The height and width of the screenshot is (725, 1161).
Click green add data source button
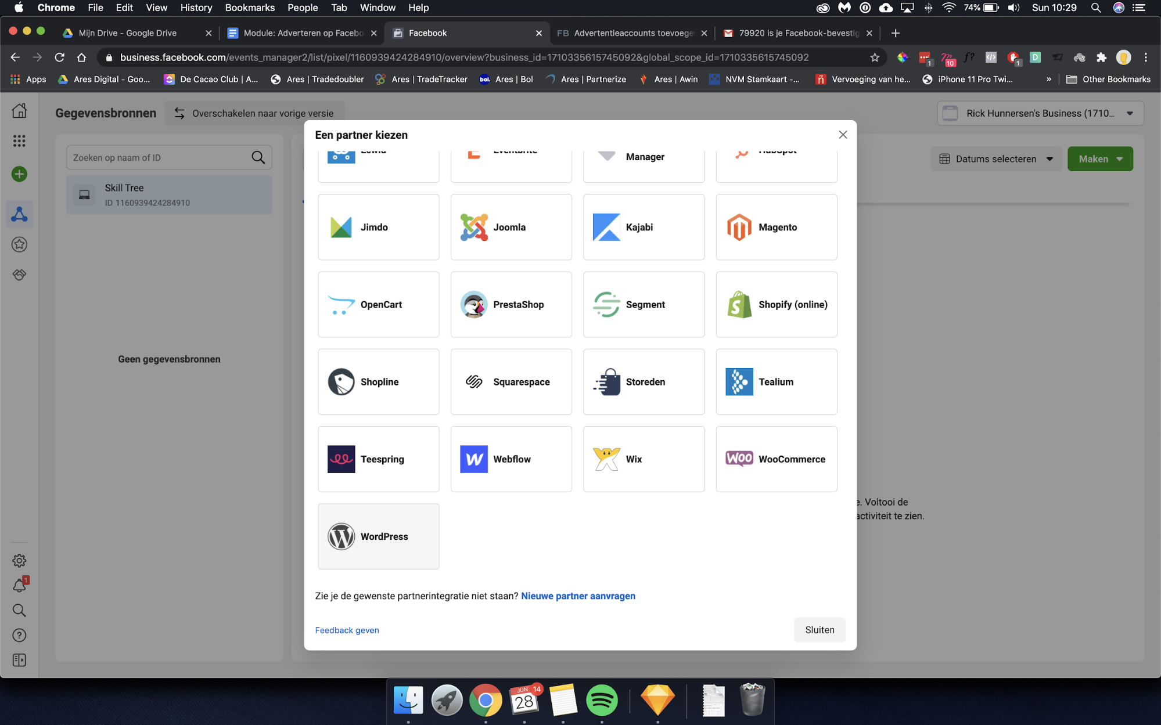point(19,174)
